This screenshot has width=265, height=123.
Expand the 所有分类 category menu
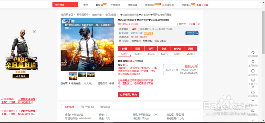(65, 5)
